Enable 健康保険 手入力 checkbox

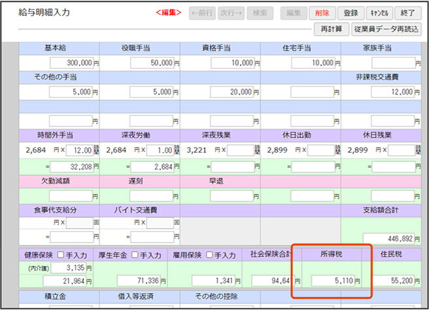61,255
